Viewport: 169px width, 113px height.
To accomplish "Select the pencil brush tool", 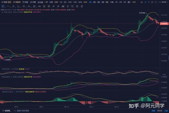I will tap(58, 6).
